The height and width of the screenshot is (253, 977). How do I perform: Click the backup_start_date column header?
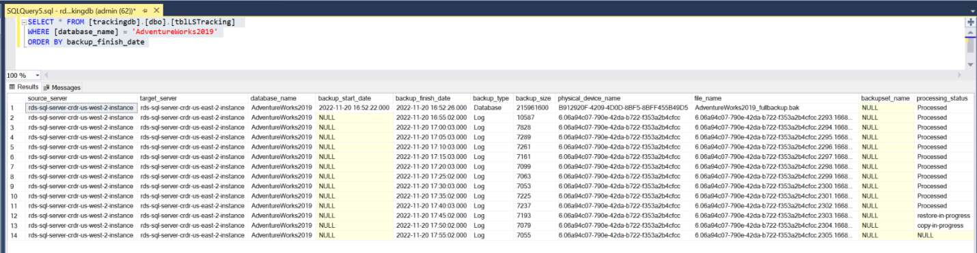pos(355,98)
